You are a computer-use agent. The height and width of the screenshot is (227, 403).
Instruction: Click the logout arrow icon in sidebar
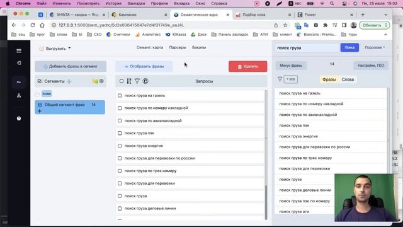point(19,63)
